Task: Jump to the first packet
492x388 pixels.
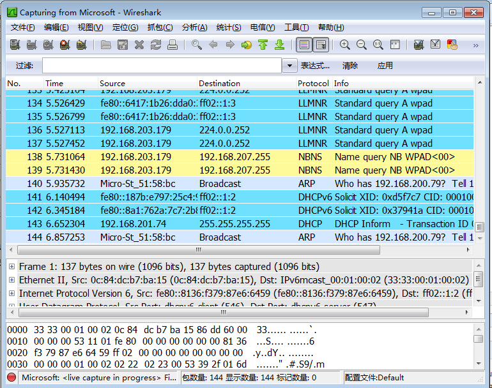Action: click(x=263, y=45)
